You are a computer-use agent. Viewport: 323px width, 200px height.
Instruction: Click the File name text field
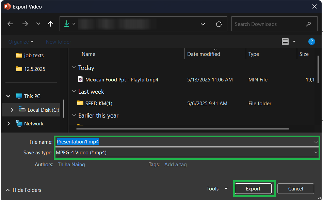tap(184, 142)
